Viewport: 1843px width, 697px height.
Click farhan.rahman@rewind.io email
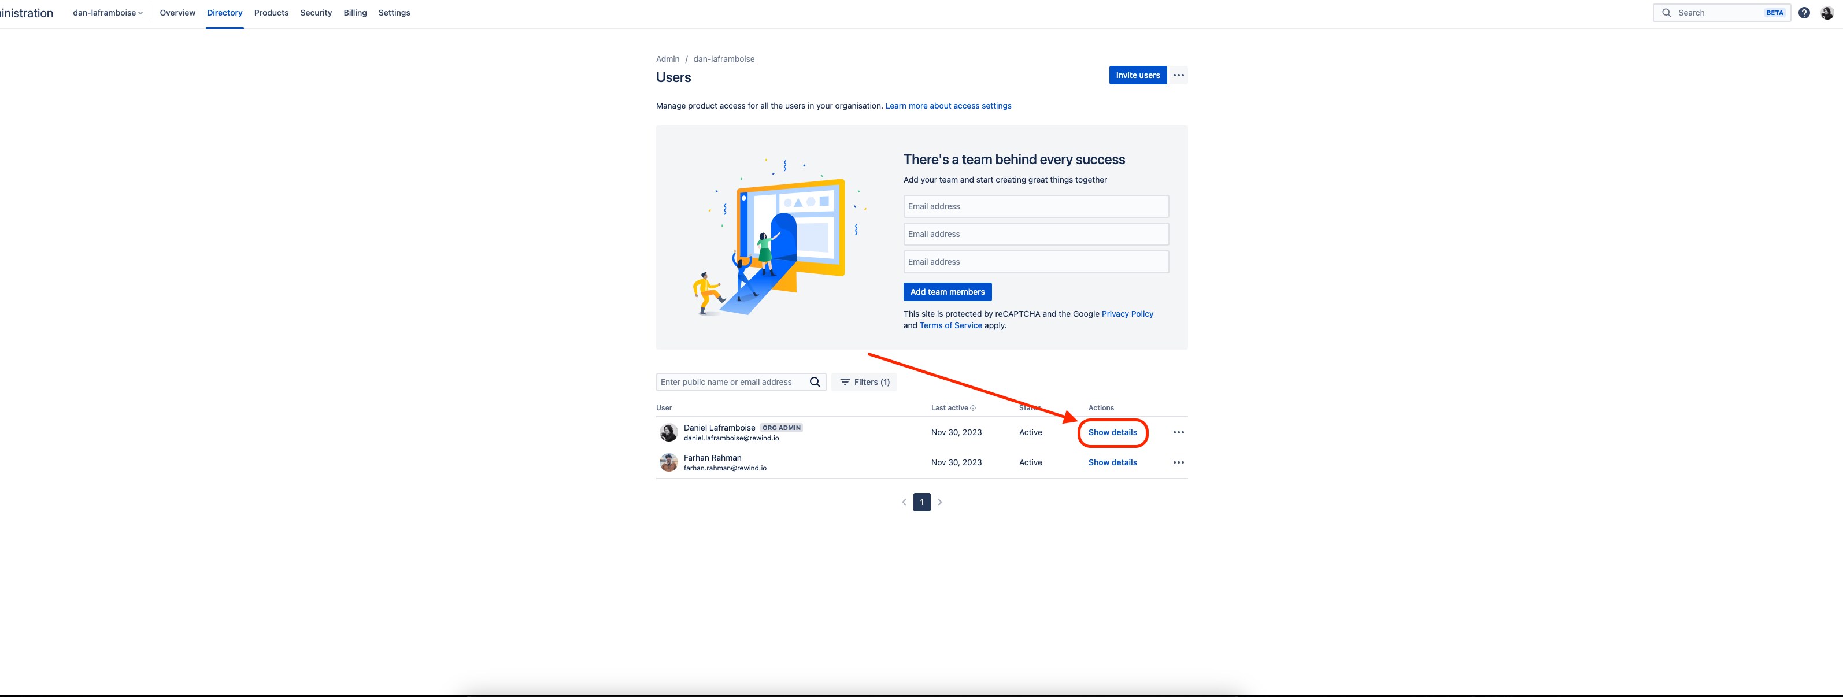click(x=724, y=468)
